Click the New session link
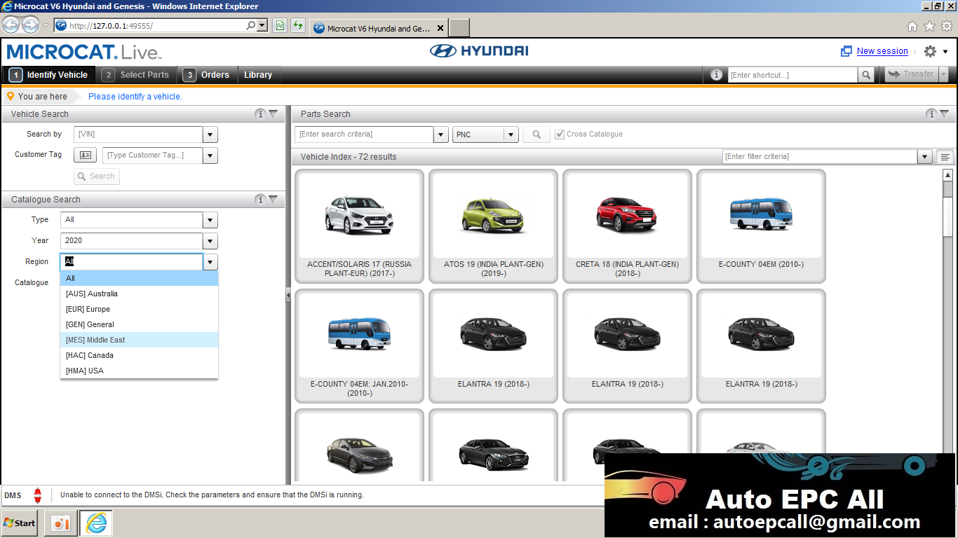The width and height of the screenshot is (958, 538). [x=882, y=51]
